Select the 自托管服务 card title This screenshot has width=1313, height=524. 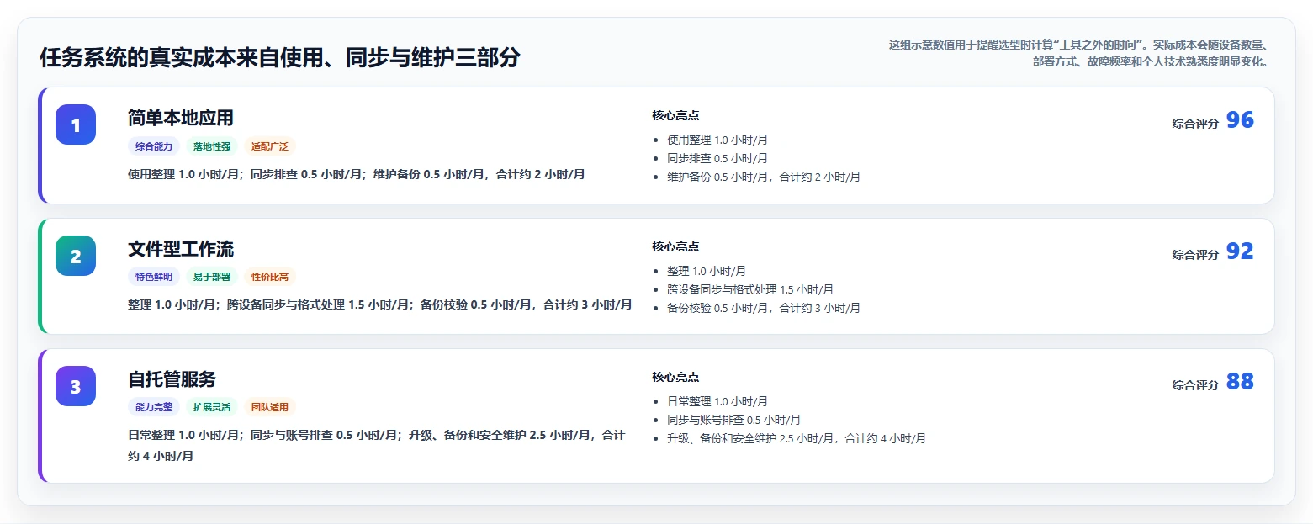pos(172,379)
